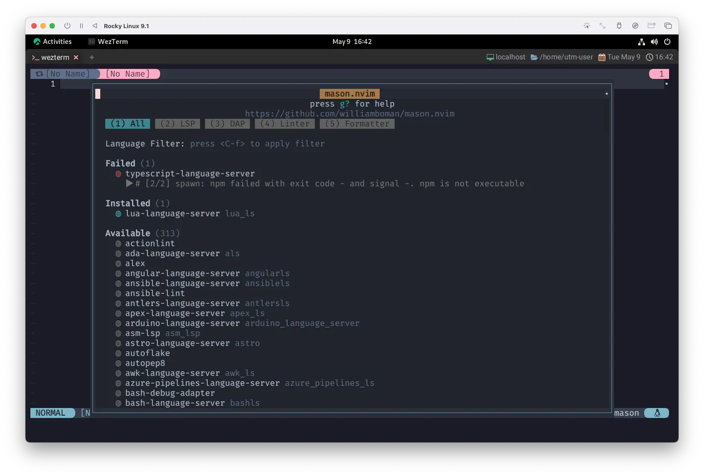This screenshot has width=704, height=476.
Task: Click the mason.nvim title header
Action: coord(350,94)
